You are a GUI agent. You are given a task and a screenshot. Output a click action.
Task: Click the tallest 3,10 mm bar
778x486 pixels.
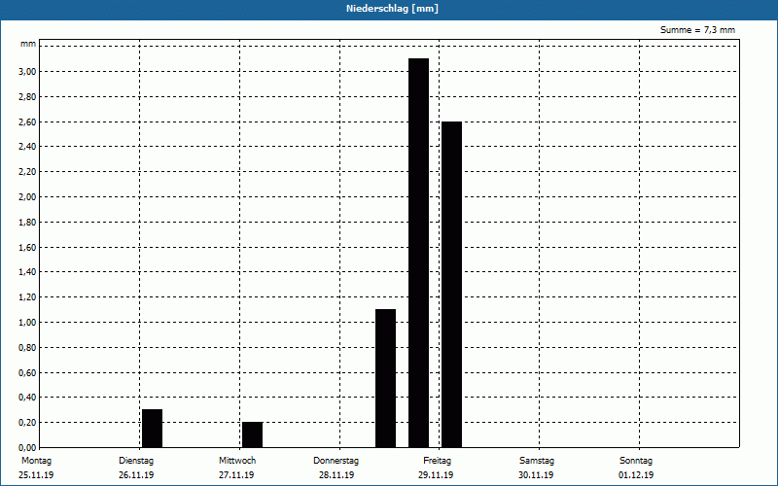click(x=419, y=253)
